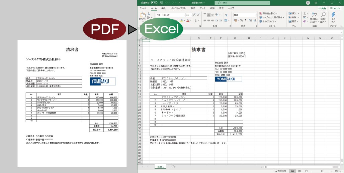Open Format cells dropdown in Cells group

293,21
